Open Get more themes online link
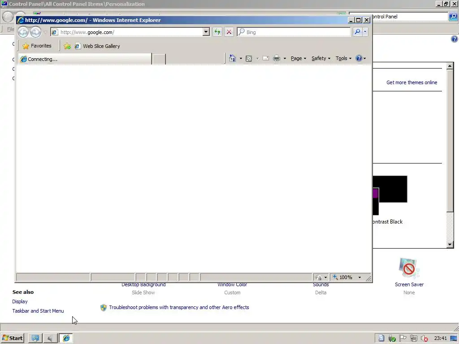The image size is (459, 344). (x=411, y=82)
